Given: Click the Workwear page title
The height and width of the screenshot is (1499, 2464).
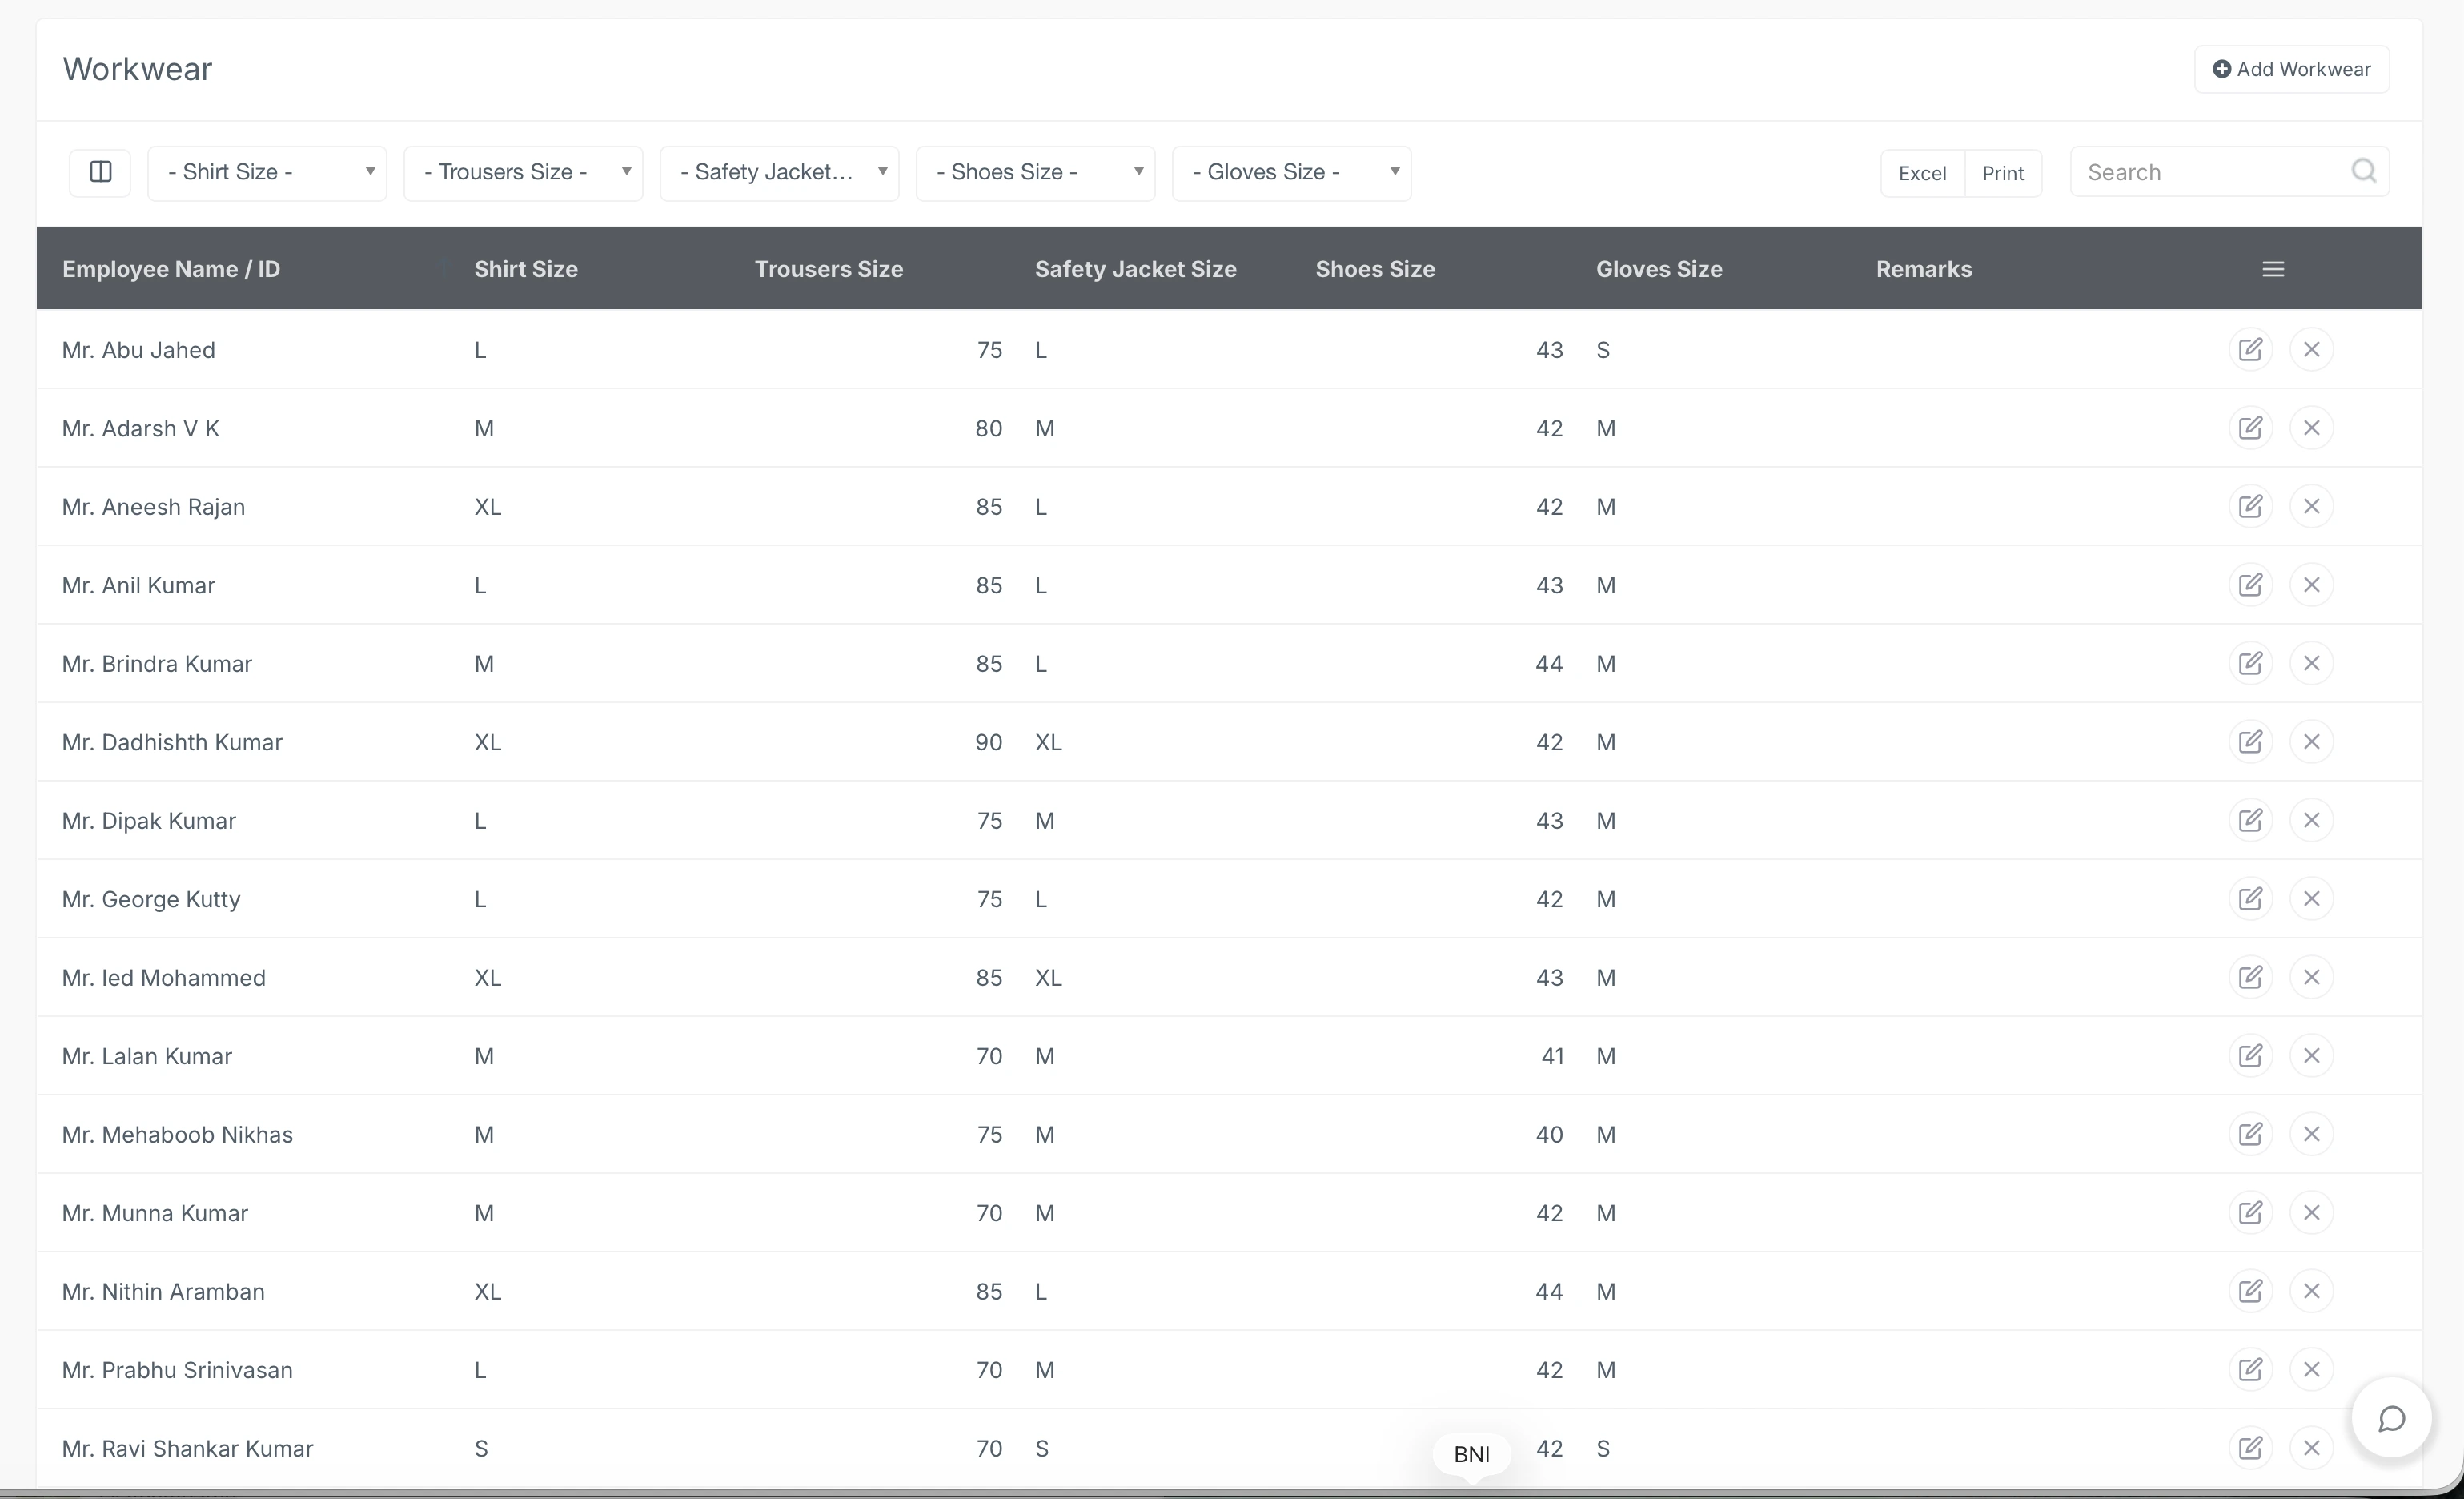Looking at the screenshot, I should click(137, 69).
